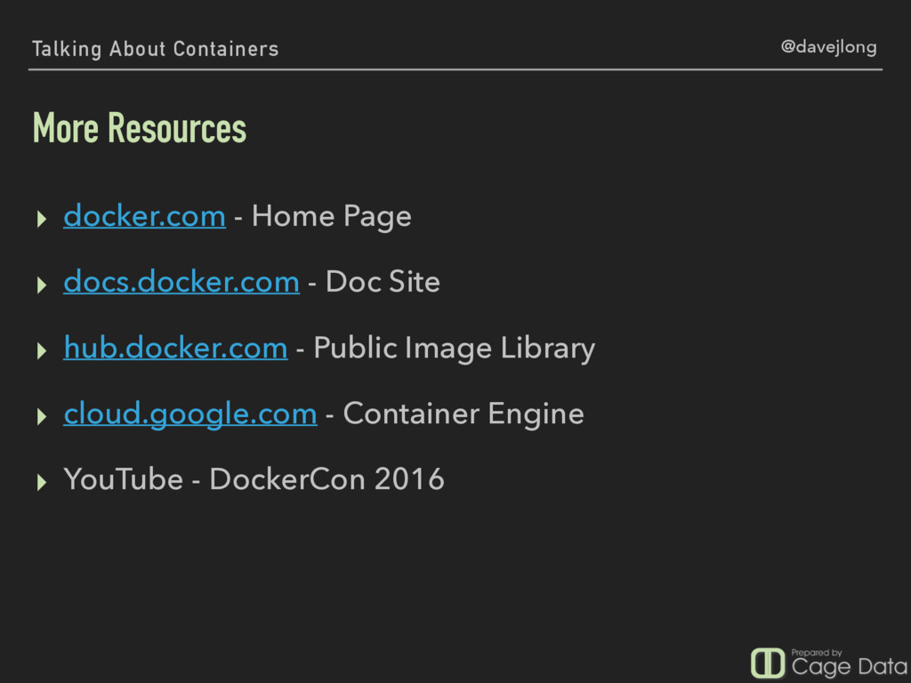Click the "Talking About Containers" header text
The width and height of the screenshot is (911, 683).
155,49
